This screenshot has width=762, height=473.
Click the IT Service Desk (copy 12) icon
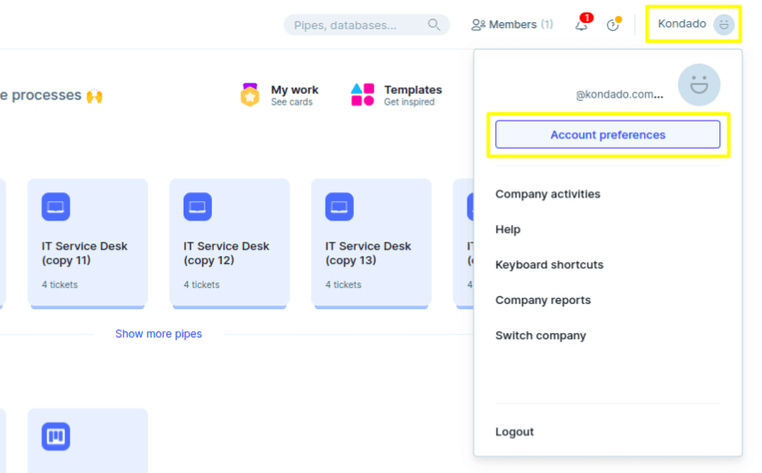(x=198, y=207)
